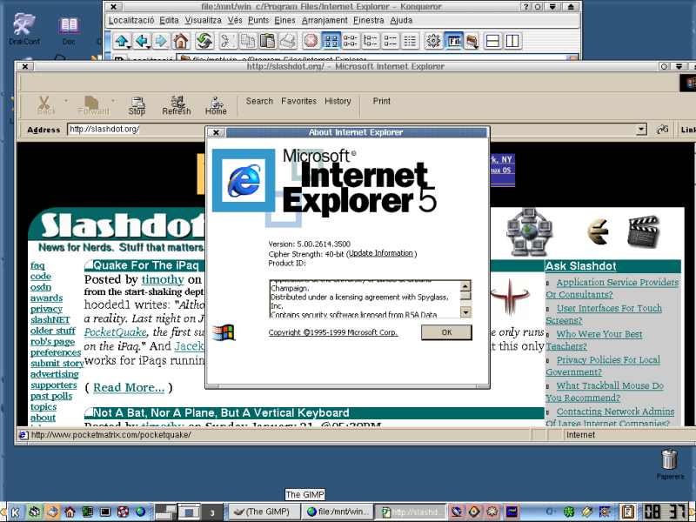
Task: Open the Visualitza menu in Konqueror
Action: tap(204, 20)
